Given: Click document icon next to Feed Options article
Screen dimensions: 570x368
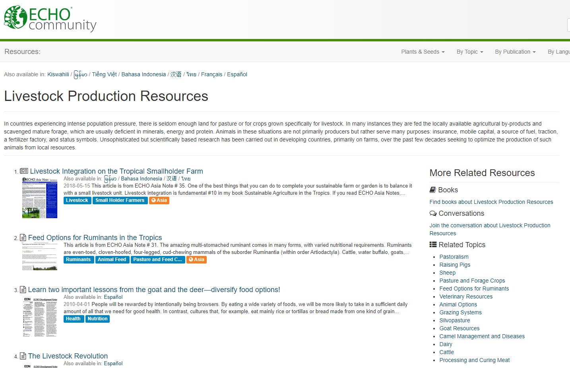Looking at the screenshot, I should click(23, 238).
